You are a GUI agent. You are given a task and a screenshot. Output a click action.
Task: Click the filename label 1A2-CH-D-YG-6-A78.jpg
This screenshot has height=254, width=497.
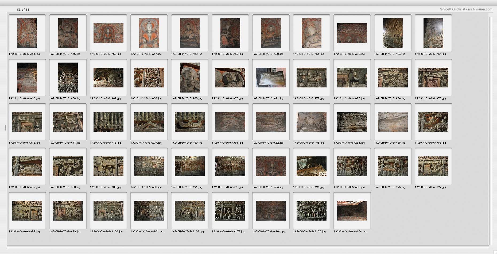pyautogui.click(x=106, y=143)
